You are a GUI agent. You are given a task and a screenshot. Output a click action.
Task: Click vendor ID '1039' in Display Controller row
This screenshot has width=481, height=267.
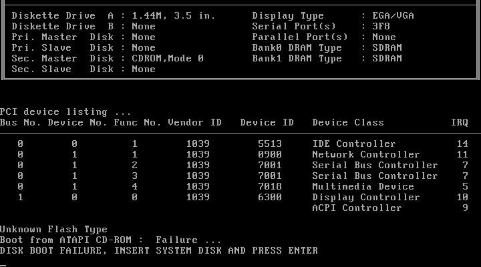198,198
